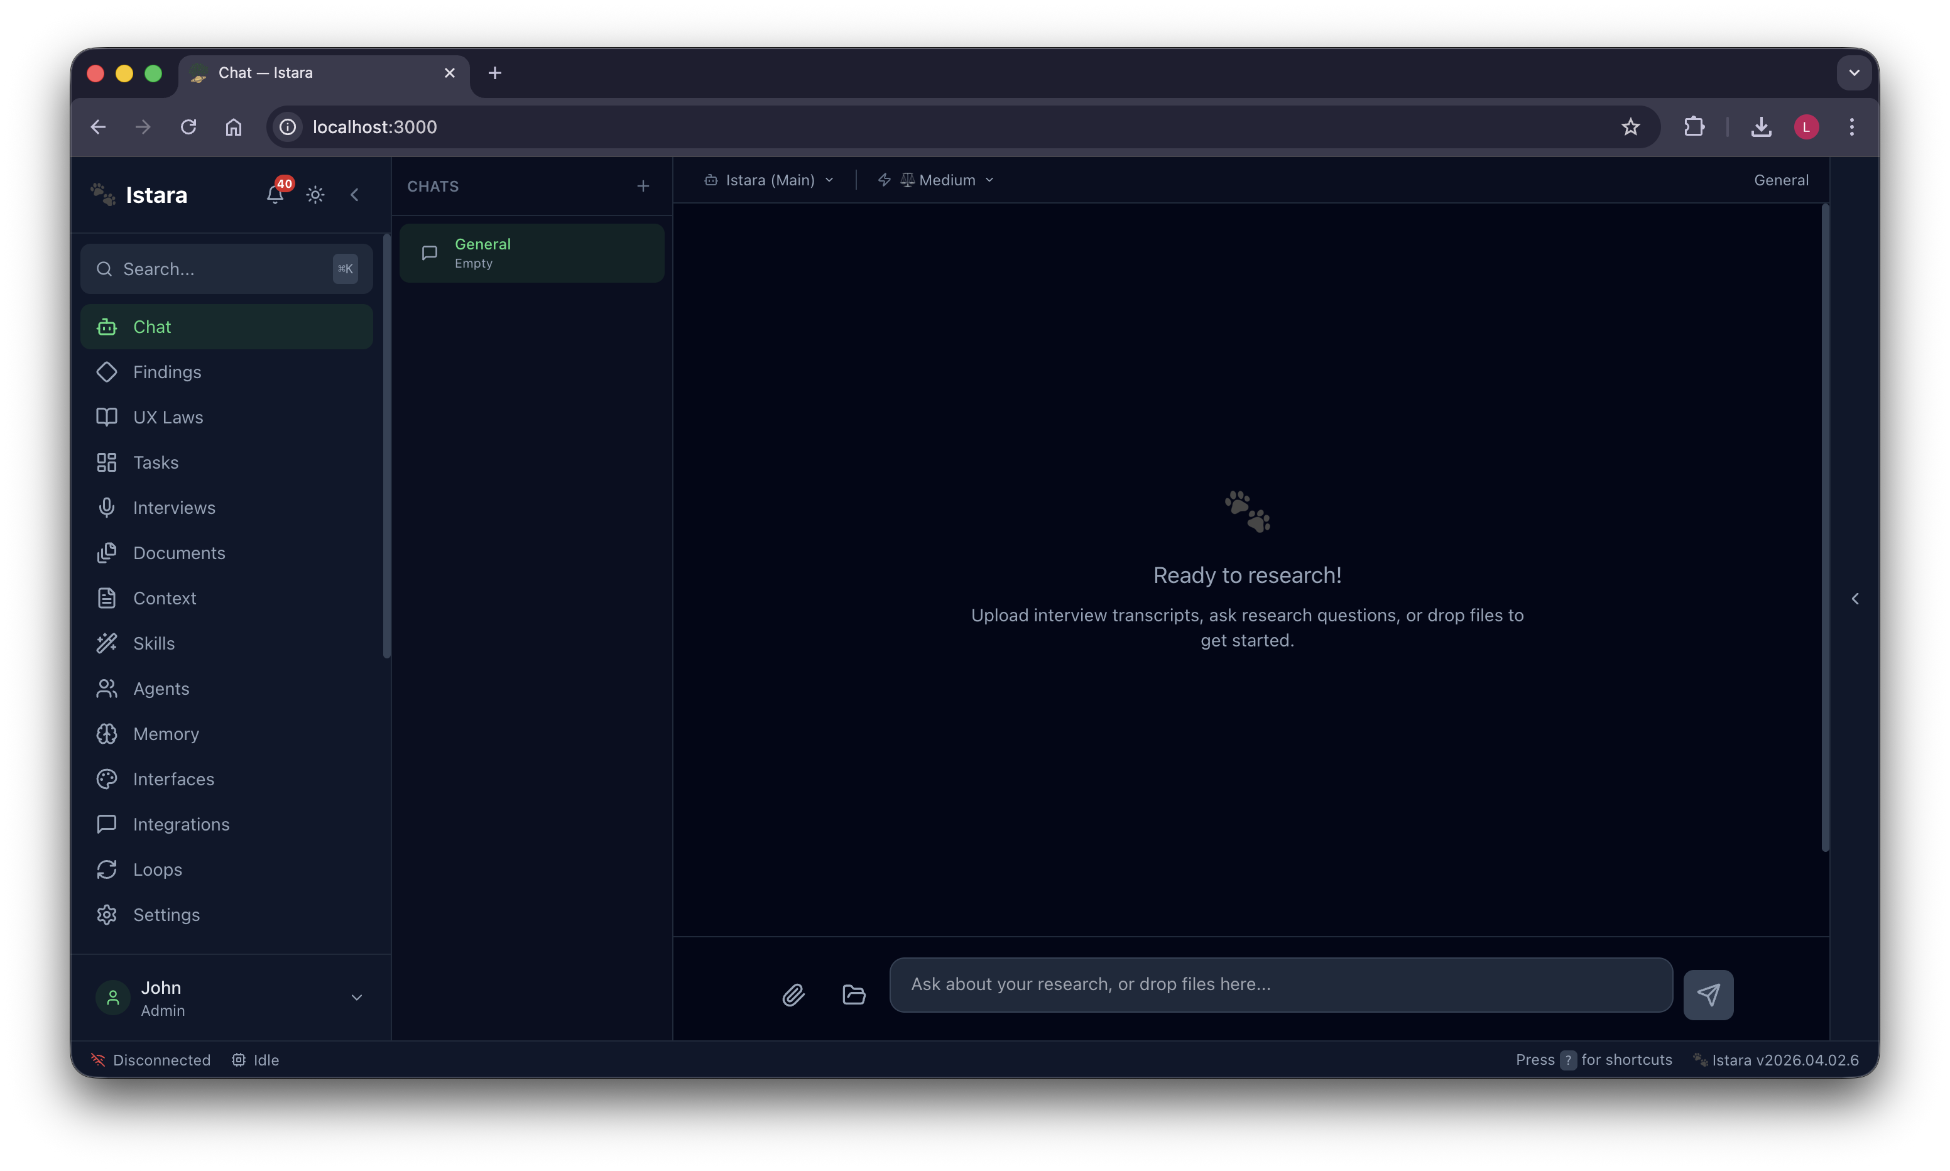Screen dimensions: 1950x1171
Task: Toggle light/dark theme sun icon
Action: pos(315,194)
